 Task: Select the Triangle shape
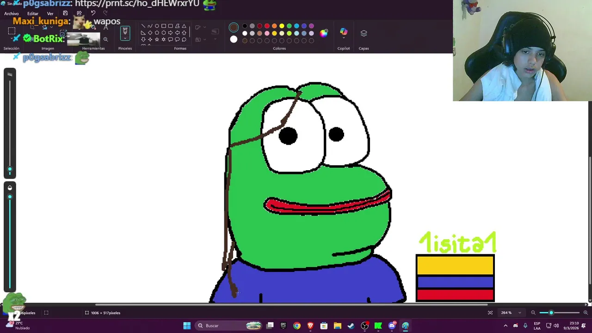coord(184,26)
